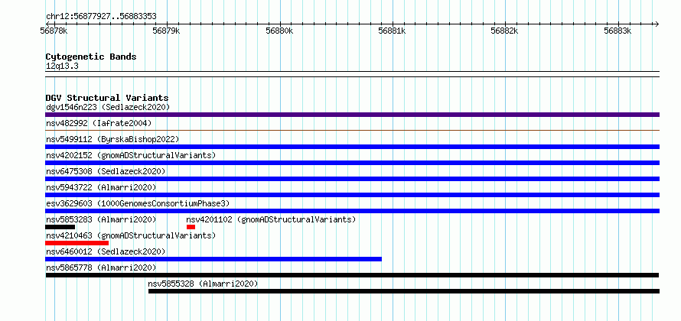Screen dimensions: 681x321
Task: Open nsv5855328 (Almarri2020) label
Action: click(x=203, y=284)
